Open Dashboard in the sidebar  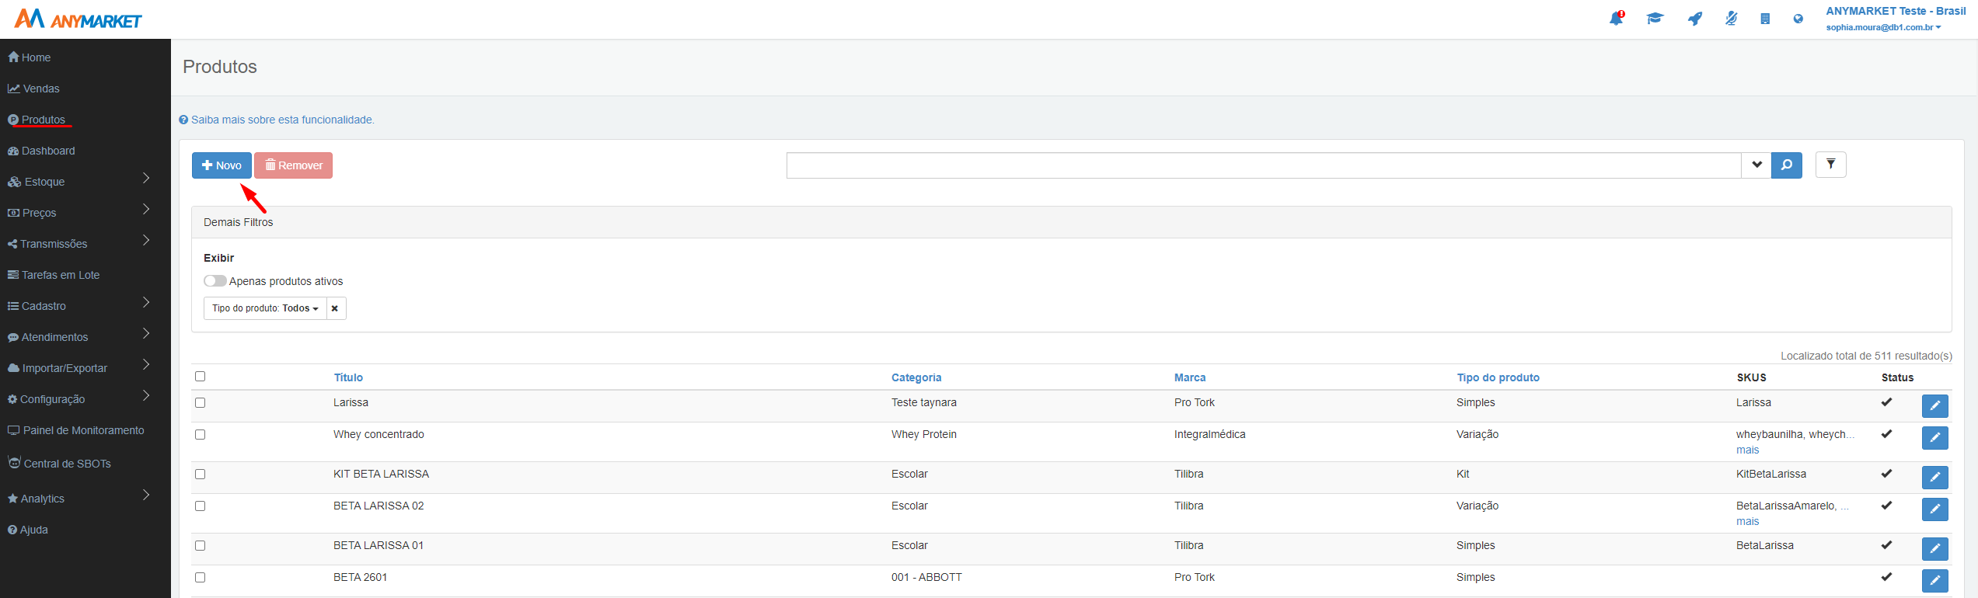pos(41,151)
